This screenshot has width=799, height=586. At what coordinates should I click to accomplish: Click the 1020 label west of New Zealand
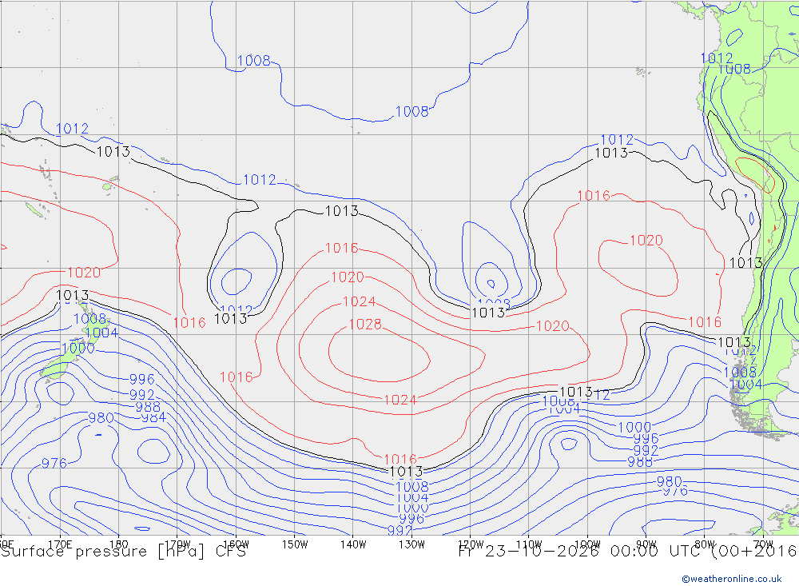pos(84,273)
